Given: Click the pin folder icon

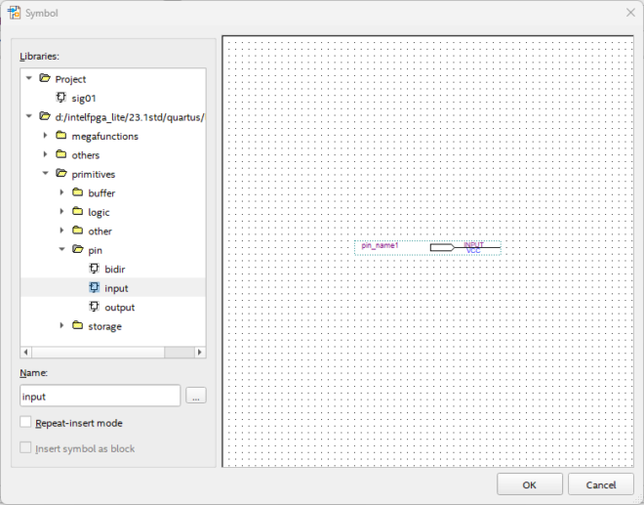Looking at the screenshot, I should tap(78, 249).
